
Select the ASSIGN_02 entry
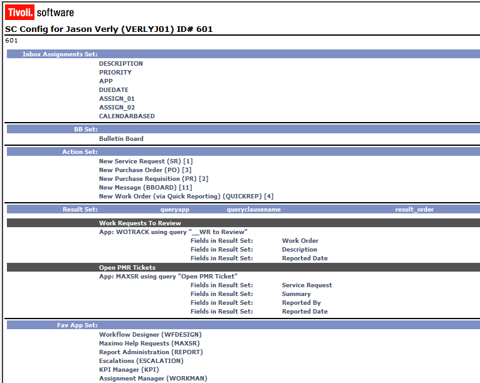point(117,107)
